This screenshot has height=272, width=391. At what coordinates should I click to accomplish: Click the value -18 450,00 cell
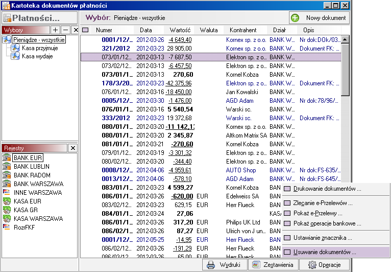[x=179, y=92]
